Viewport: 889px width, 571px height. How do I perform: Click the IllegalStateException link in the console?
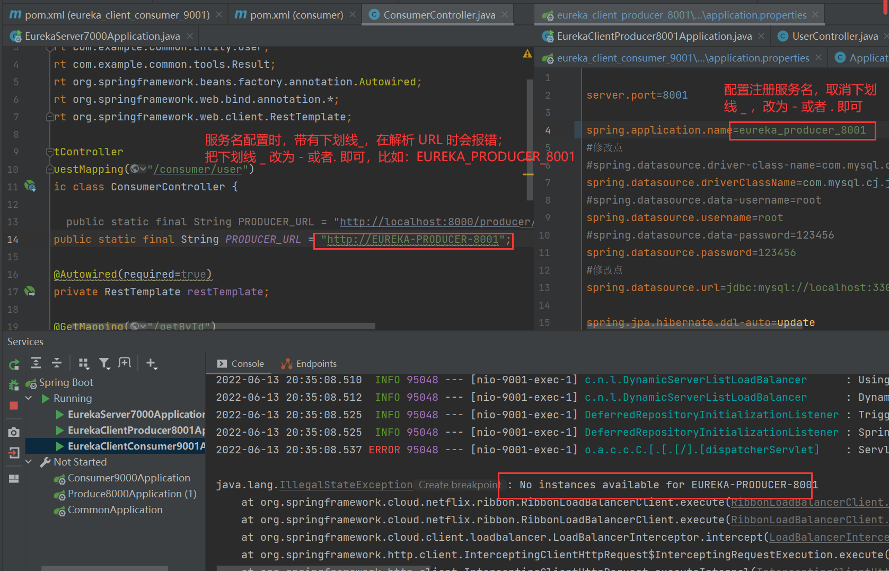click(346, 485)
